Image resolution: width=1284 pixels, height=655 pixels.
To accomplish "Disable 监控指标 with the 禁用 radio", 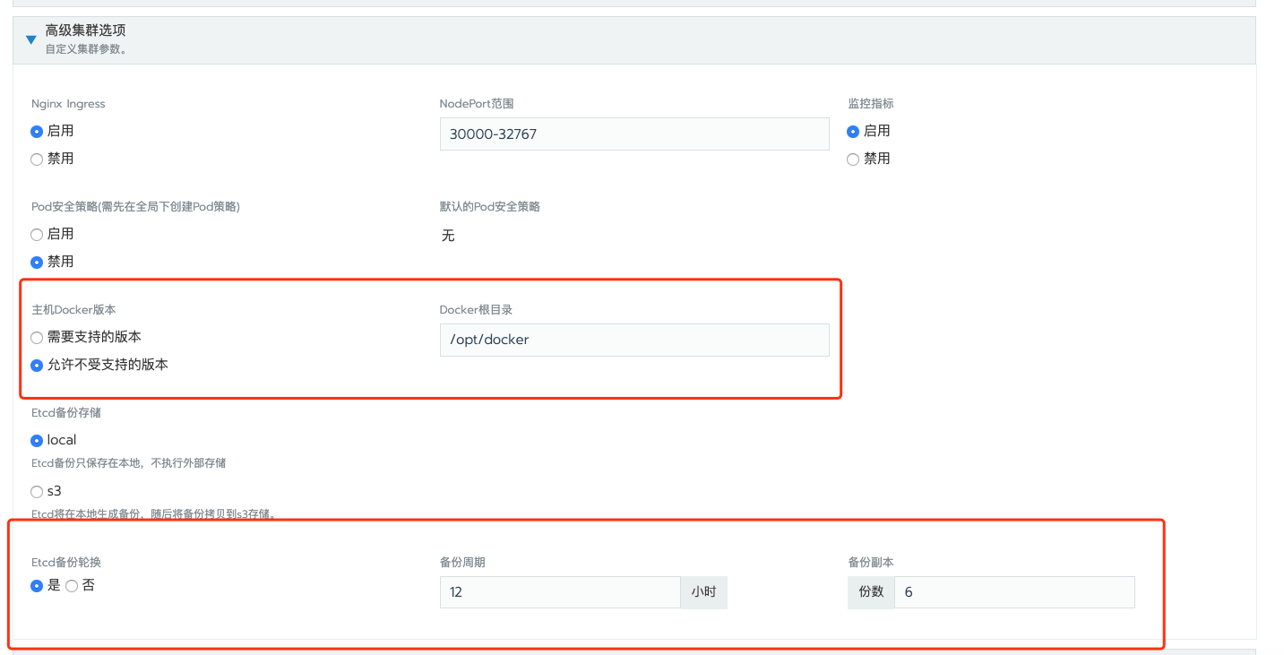I will pos(853,159).
